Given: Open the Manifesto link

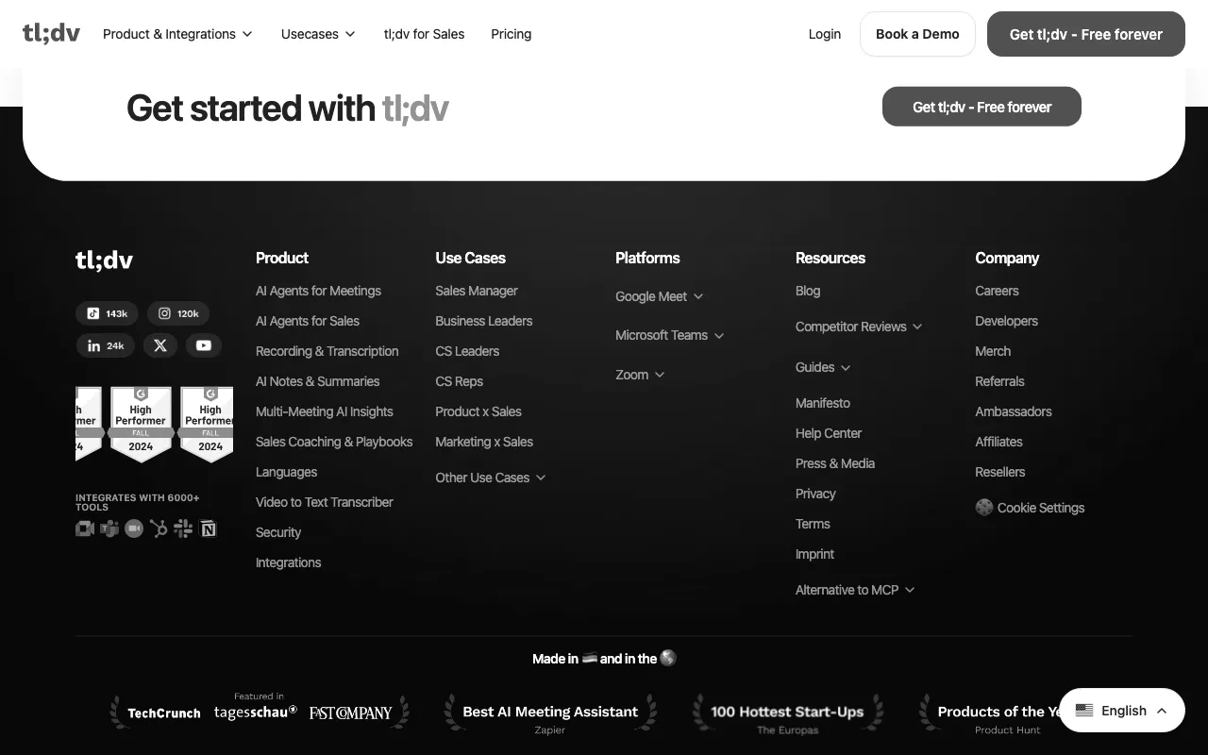Looking at the screenshot, I should [823, 403].
